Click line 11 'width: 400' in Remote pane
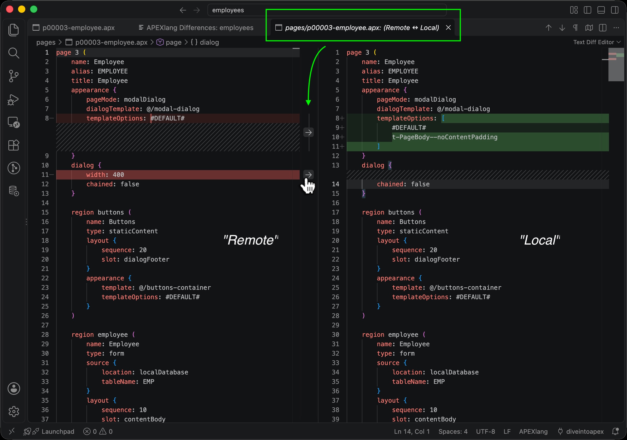Image resolution: width=627 pixels, height=440 pixels. click(105, 175)
